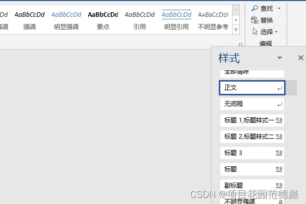Apply the 明显强调 style
This screenshot has width=306, height=204.
tap(66, 20)
